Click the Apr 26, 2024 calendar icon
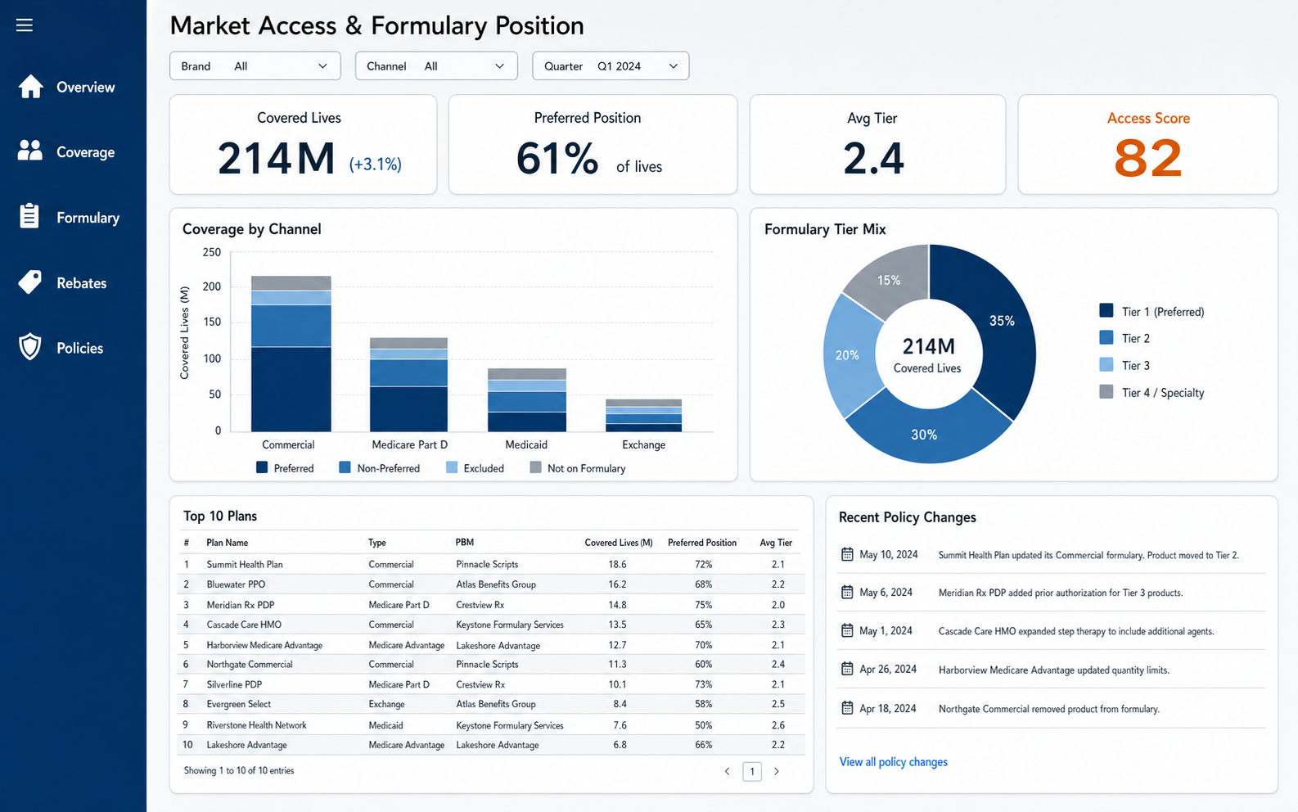 pos(847,670)
